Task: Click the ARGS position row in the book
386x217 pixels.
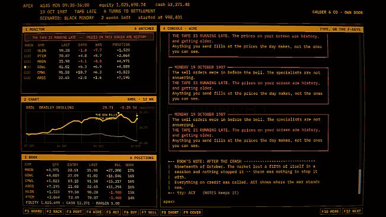Action: tap(79, 187)
